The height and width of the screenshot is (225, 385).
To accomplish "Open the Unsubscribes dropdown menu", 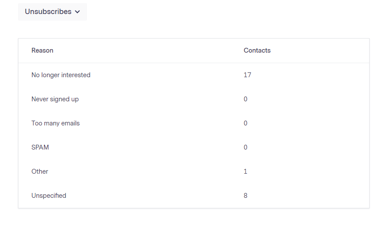I will (x=52, y=12).
